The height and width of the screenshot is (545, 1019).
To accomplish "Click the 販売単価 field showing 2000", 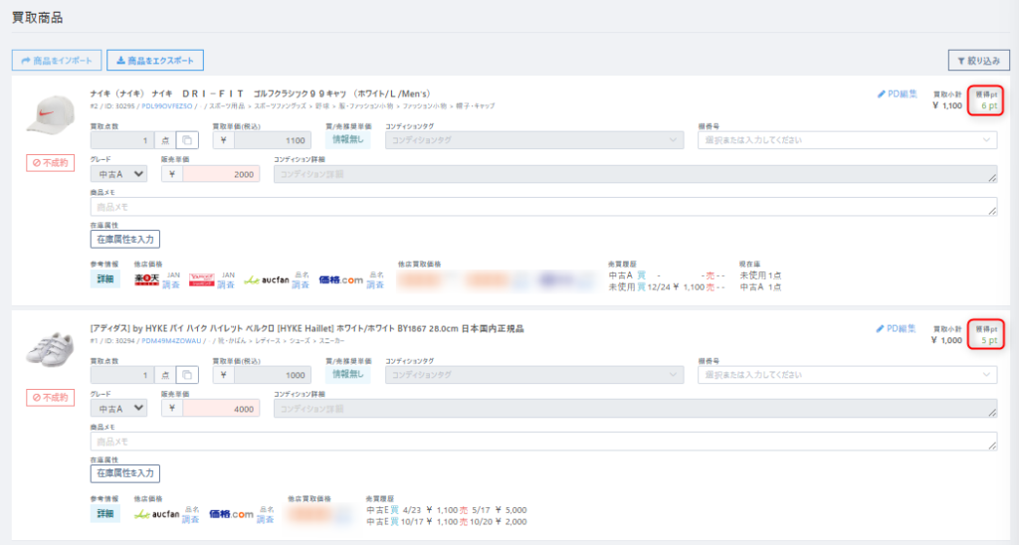I will [x=221, y=174].
